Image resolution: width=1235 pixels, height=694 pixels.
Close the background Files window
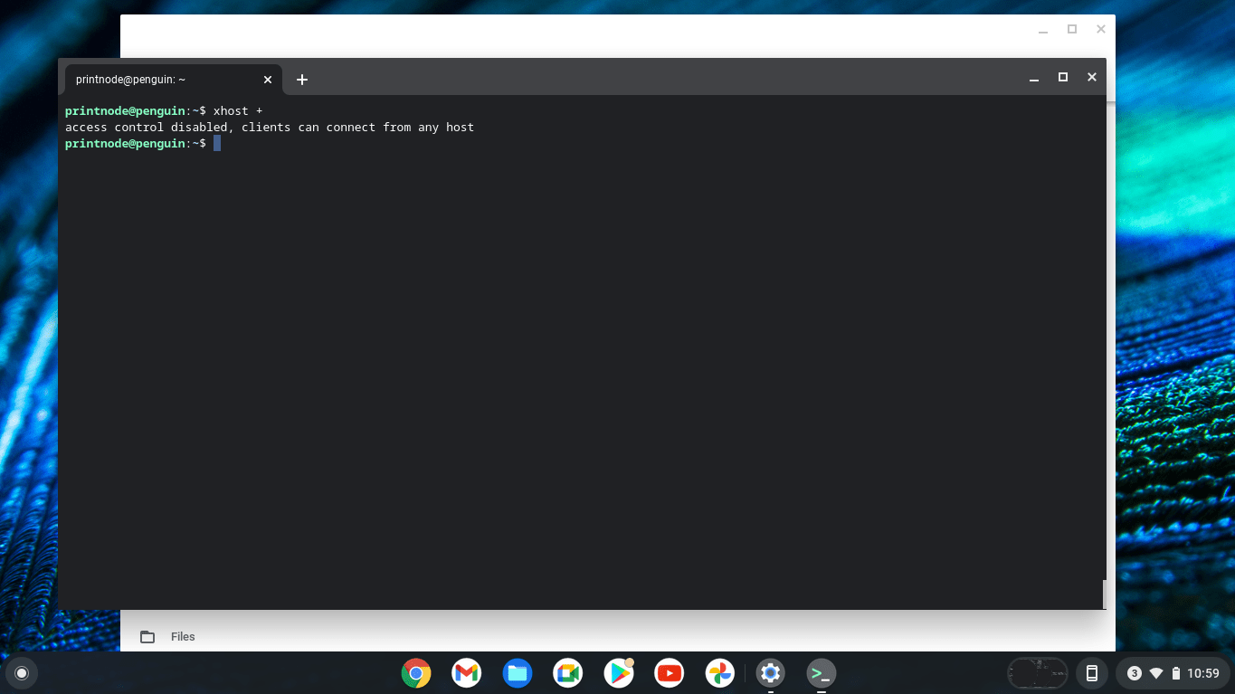point(1101,29)
